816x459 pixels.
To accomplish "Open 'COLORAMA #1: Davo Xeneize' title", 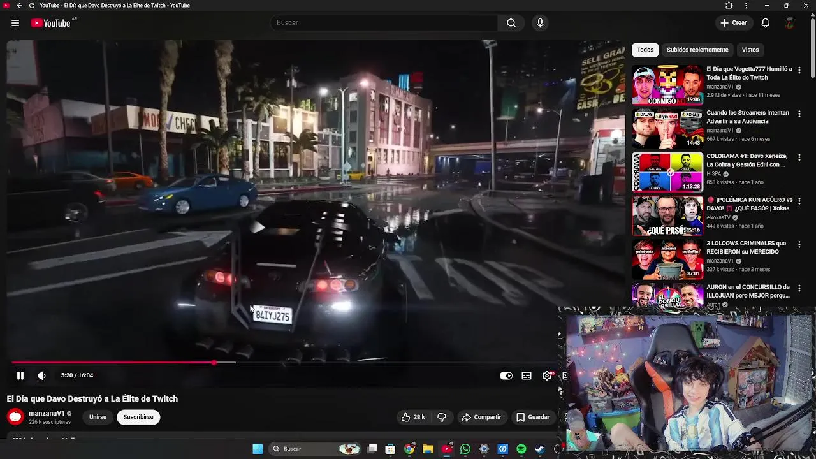I will coord(747,160).
